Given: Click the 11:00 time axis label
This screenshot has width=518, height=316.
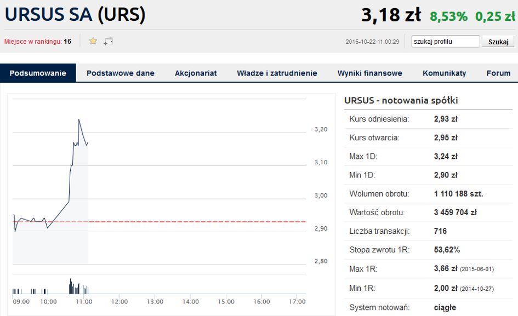Looking at the screenshot, I should coord(84,301).
